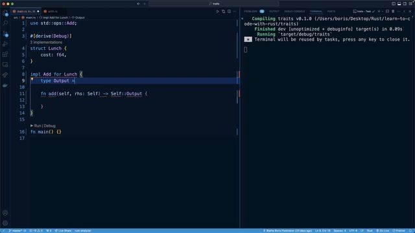Click UTF-8 encoding in status bar
The height and width of the screenshot is (233, 415).
pyautogui.click(x=353, y=230)
